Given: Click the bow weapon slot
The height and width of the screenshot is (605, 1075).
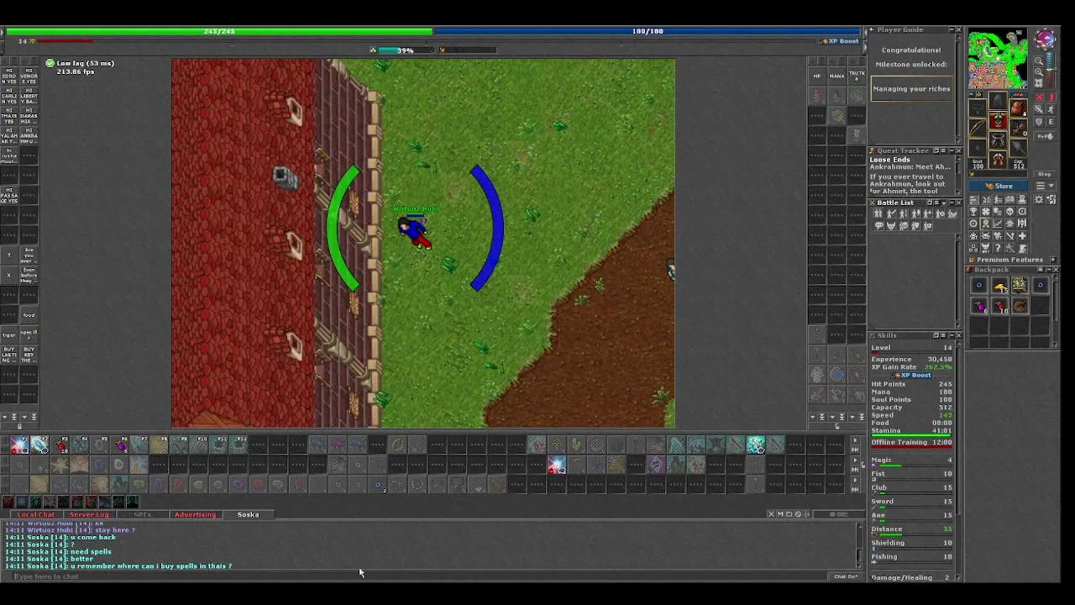Looking at the screenshot, I should point(978,128).
